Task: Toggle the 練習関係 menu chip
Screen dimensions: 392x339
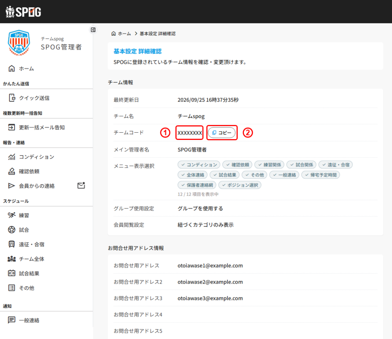Action: point(269,165)
